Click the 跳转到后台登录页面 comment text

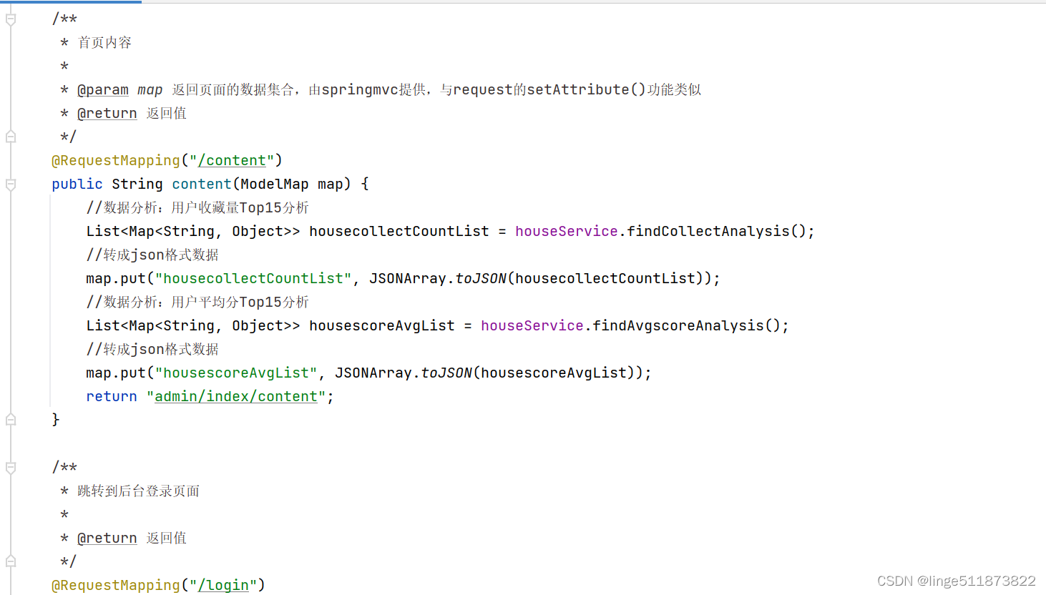pos(139,491)
